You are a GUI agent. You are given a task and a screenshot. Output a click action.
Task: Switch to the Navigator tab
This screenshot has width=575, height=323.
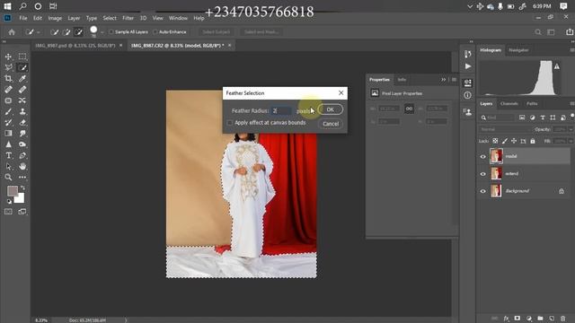pos(518,50)
